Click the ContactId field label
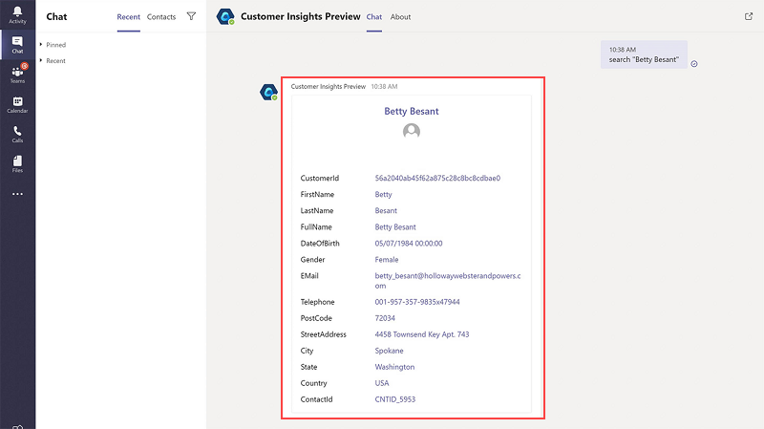The width and height of the screenshot is (764, 429). point(316,399)
